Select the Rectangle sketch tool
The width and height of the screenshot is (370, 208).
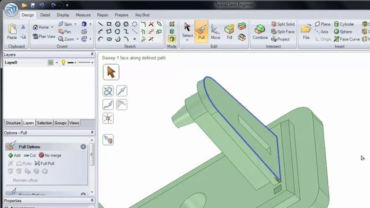(x=109, y=24)
